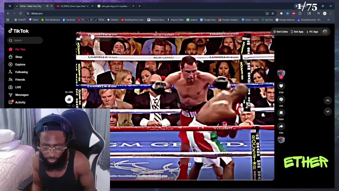View site information for tiktok.com
339x191 pixels.
pyautogui.click(x=28, y=13)
